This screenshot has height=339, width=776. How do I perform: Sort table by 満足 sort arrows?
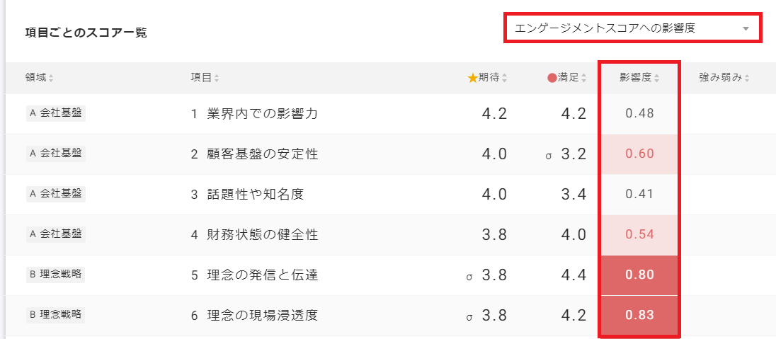point(583,78)
